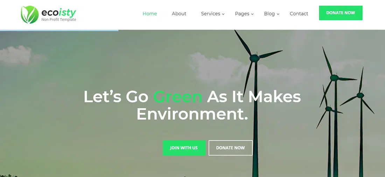
Task: Open the Contact page link
Action: 299,14
